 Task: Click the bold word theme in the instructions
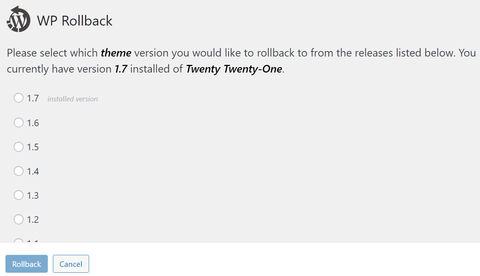click(116, 53)
